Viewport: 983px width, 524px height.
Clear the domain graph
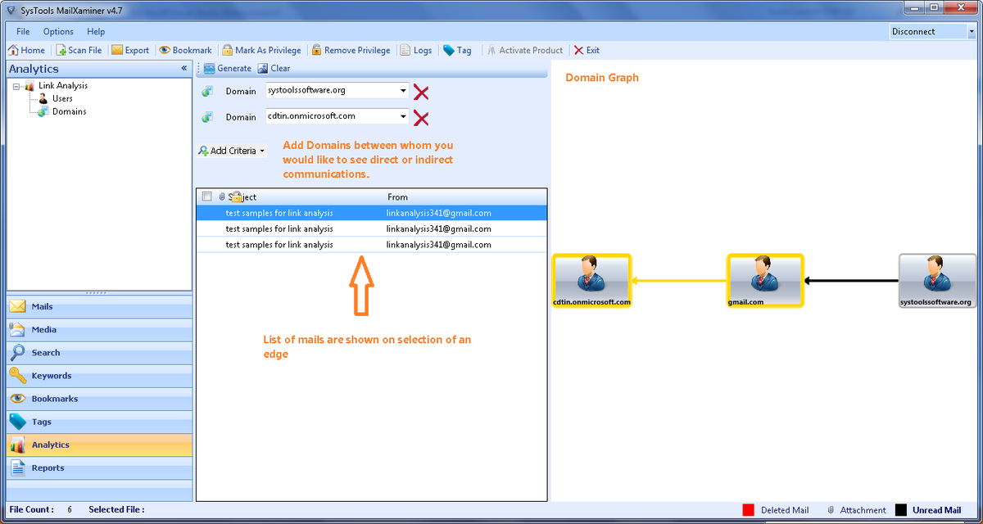(264, 68)
